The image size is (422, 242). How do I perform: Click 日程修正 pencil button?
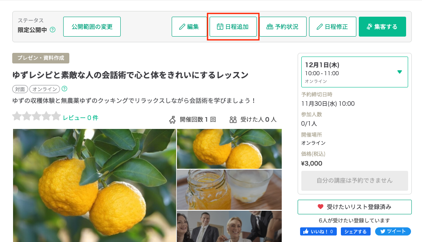[333, 26]
